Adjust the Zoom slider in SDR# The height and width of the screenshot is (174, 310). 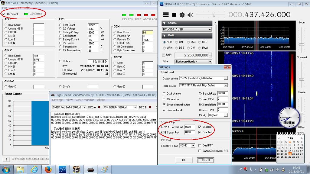[301, 45]
